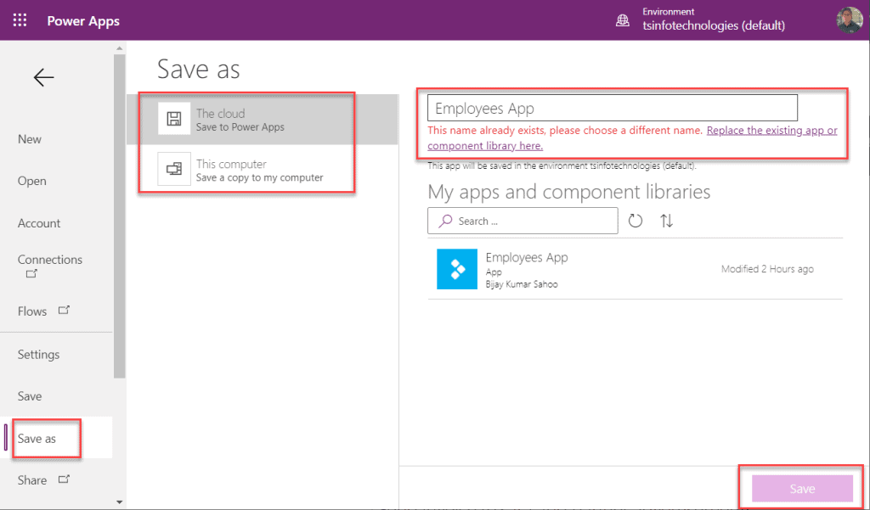Open the user profile picture
The height and width of the screenshot is (510, 870).
point(849,20)
